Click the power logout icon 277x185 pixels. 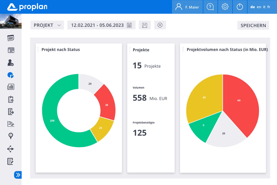coord(240,7)
